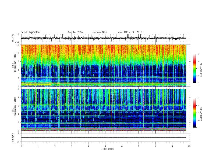Click the VLF Spectra title text
The height and width of the screenshot is (164, 213).
[x=30, y=32]
